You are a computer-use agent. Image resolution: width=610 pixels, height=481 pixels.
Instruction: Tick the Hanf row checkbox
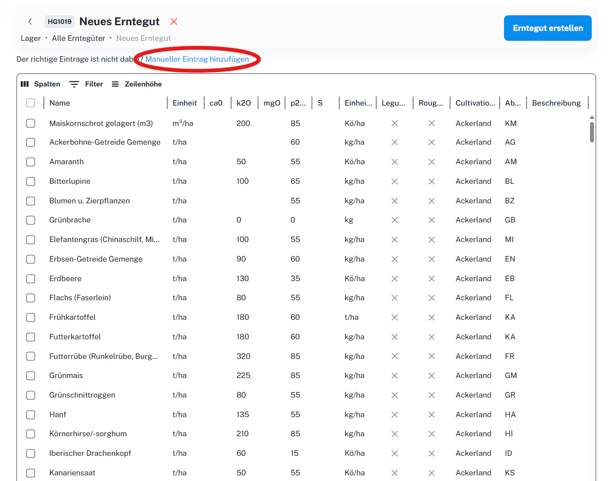[30, 415]
